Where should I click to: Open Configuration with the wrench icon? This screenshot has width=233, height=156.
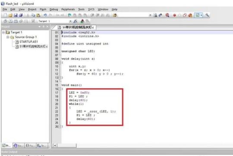coord(207,15)
